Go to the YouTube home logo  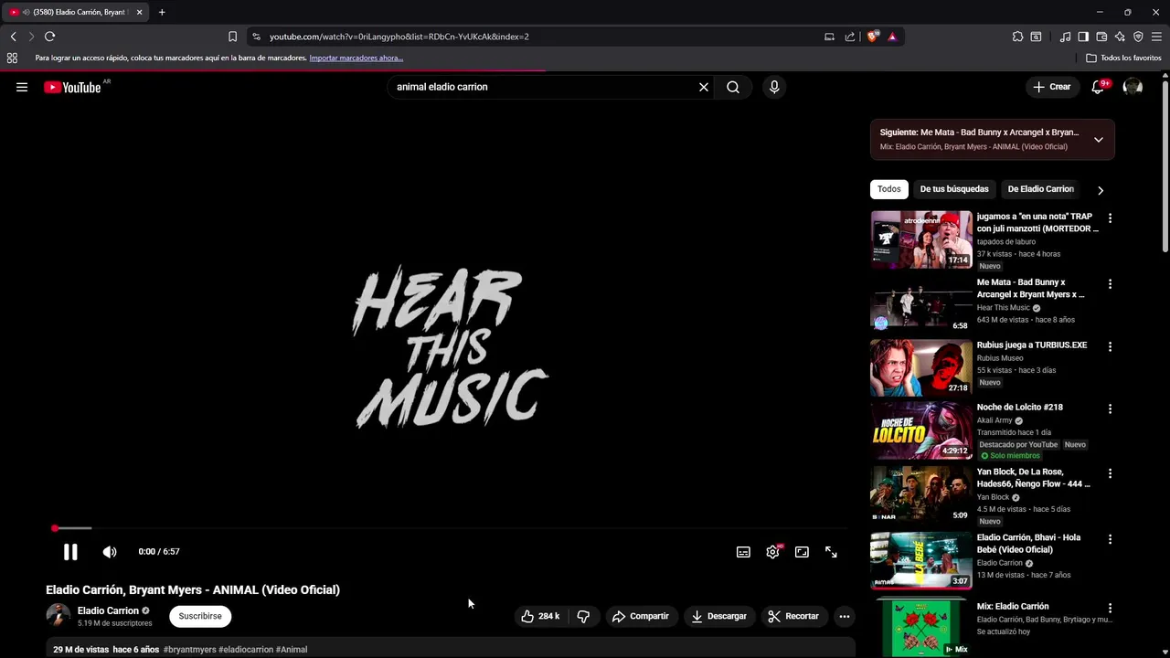click(72, 87)
